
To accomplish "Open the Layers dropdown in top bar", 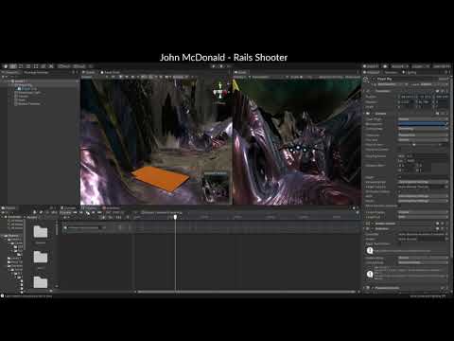I will click(x=420, y=66).
